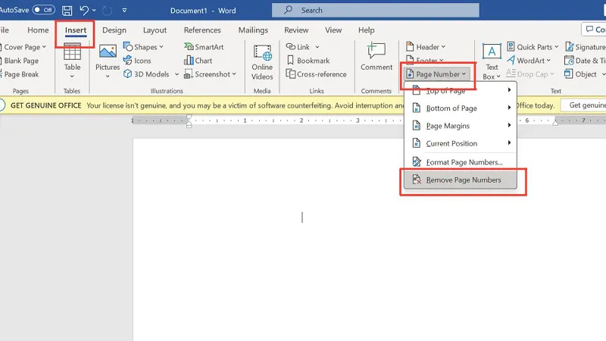
Task: Insert an Object
Action: [585, 74]
